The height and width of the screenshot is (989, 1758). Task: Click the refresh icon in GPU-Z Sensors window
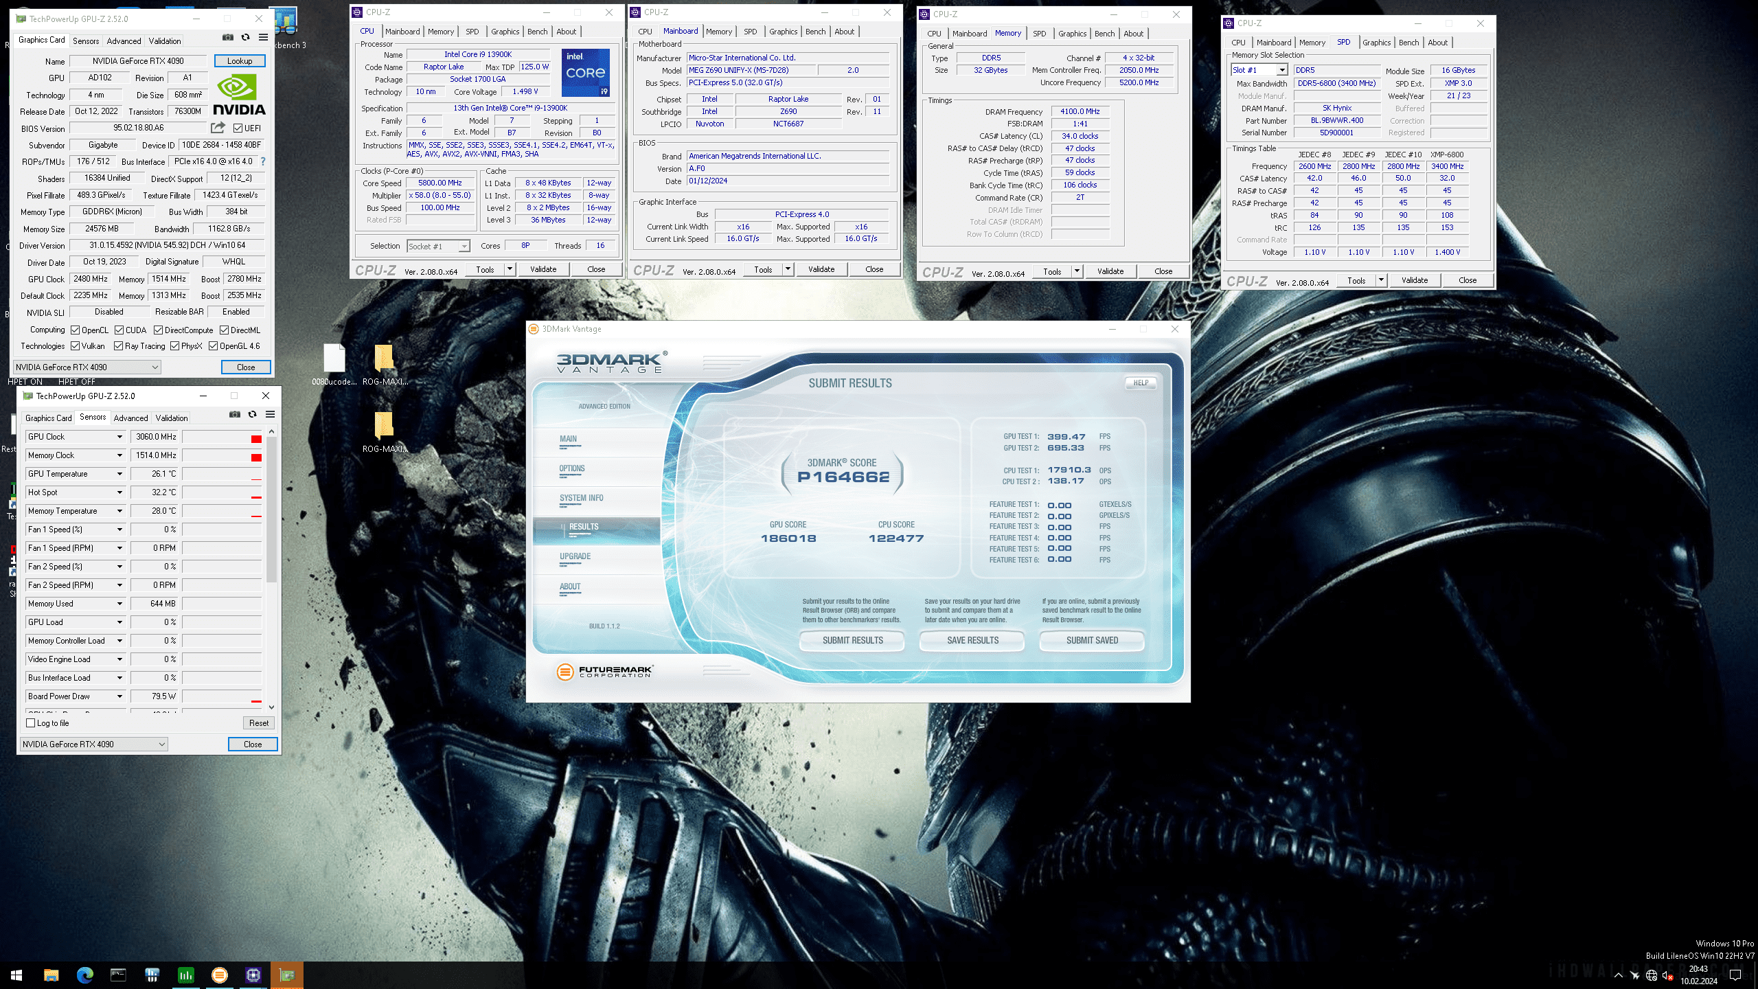click(x=252, y=414)
